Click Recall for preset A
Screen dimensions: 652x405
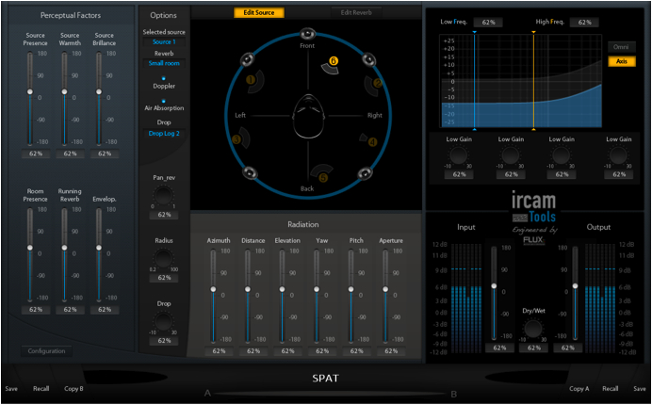41,389
